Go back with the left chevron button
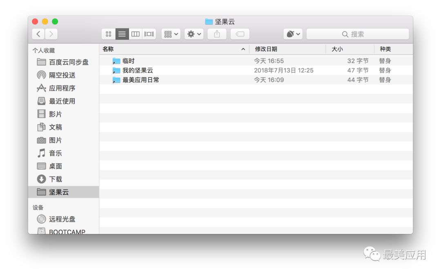 tap(38, 34)
